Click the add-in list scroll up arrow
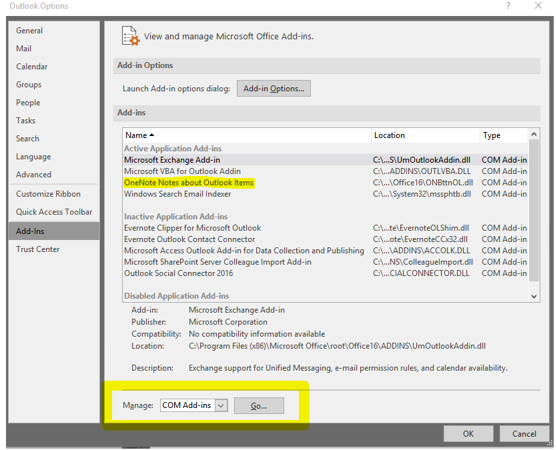The image size is (557, 450). 534,134
